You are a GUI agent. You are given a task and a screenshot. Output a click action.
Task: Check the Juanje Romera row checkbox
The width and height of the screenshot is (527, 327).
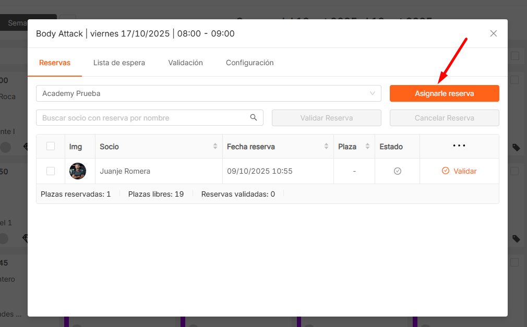coord(51,171)
